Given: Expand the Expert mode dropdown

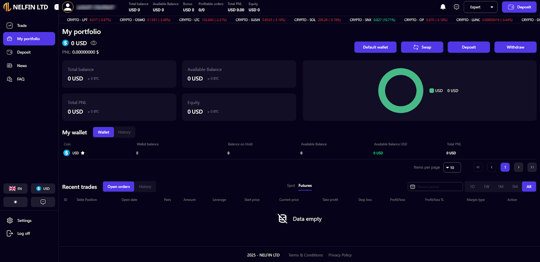Looking at the screenshot, I should point(481,7).
